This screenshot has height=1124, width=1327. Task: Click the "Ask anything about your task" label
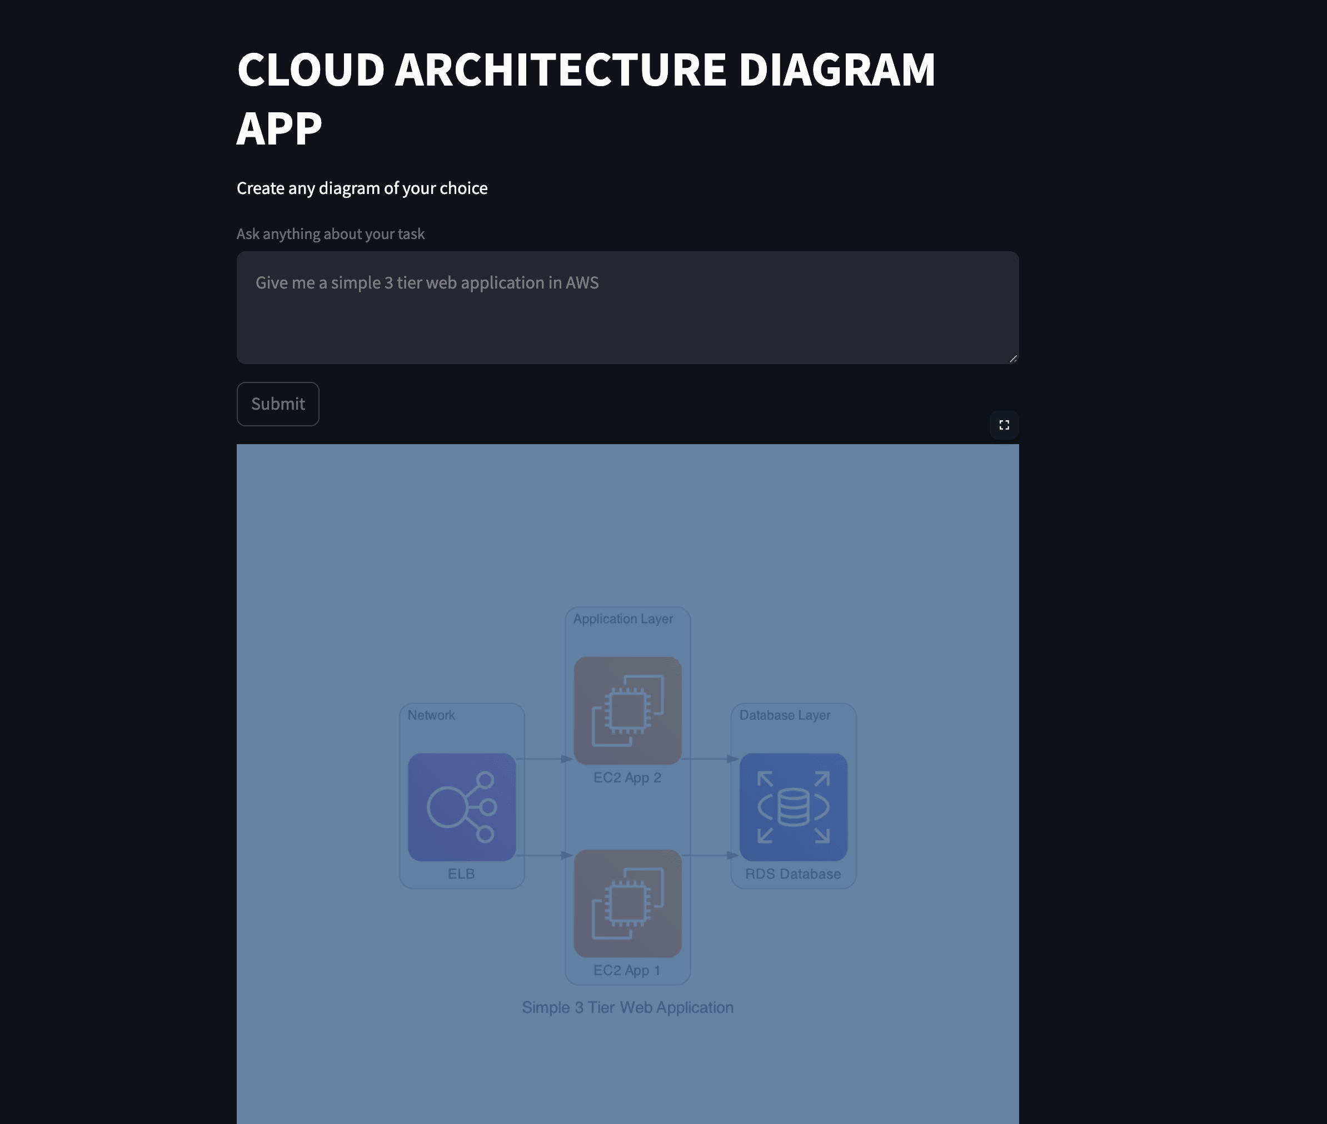coord(330,234)
